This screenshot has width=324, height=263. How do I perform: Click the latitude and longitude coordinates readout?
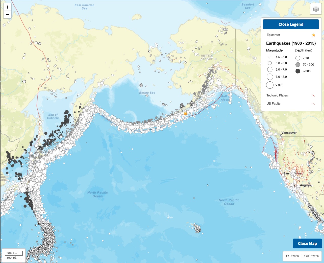click(302, 256)
